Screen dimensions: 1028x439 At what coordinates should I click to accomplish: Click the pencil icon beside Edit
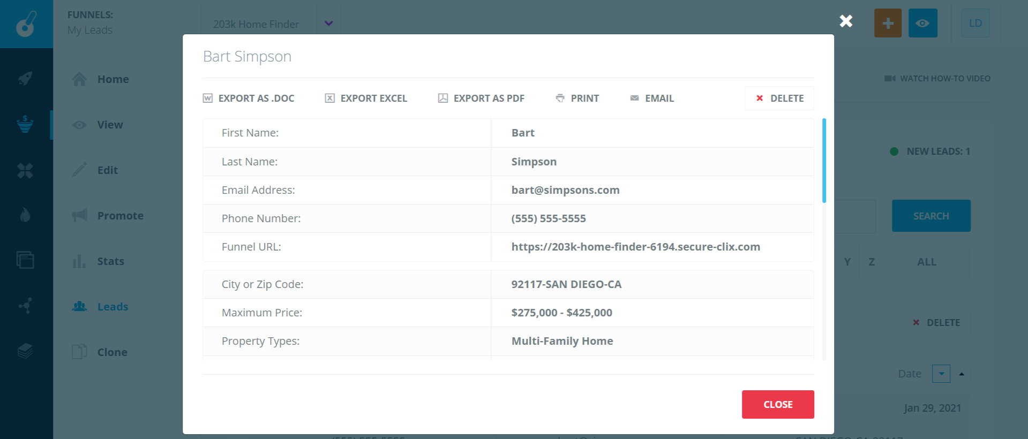tap(79, 170)
